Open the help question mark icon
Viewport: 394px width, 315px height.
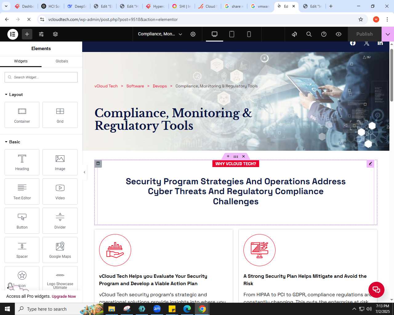click(x=324, y=34)
